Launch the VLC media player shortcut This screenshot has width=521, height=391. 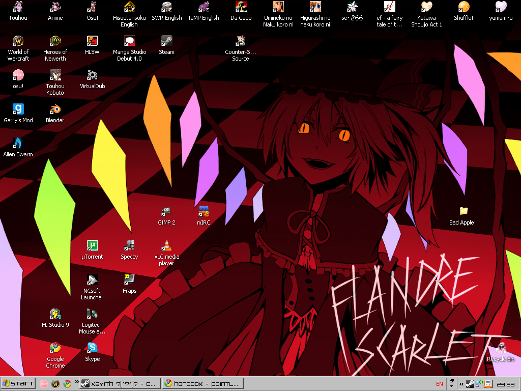click(166, 246)
